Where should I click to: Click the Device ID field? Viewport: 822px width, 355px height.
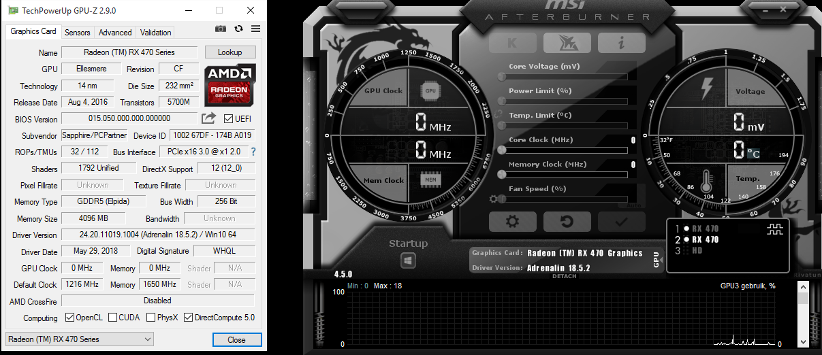212,135
